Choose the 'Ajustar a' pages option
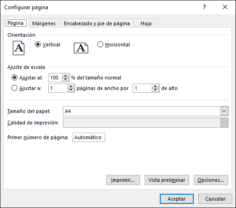The image size is (236, 208). point(14,88)
